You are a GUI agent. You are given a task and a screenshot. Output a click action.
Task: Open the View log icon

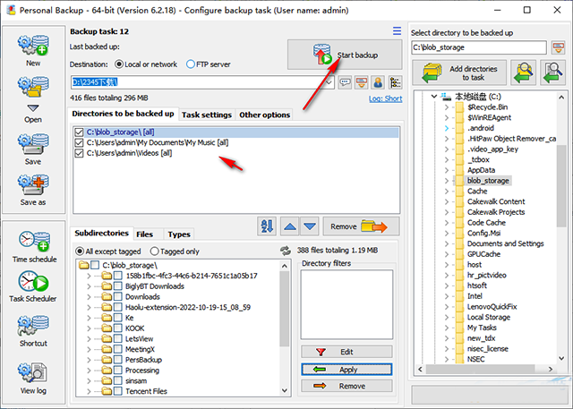[33, 374]
